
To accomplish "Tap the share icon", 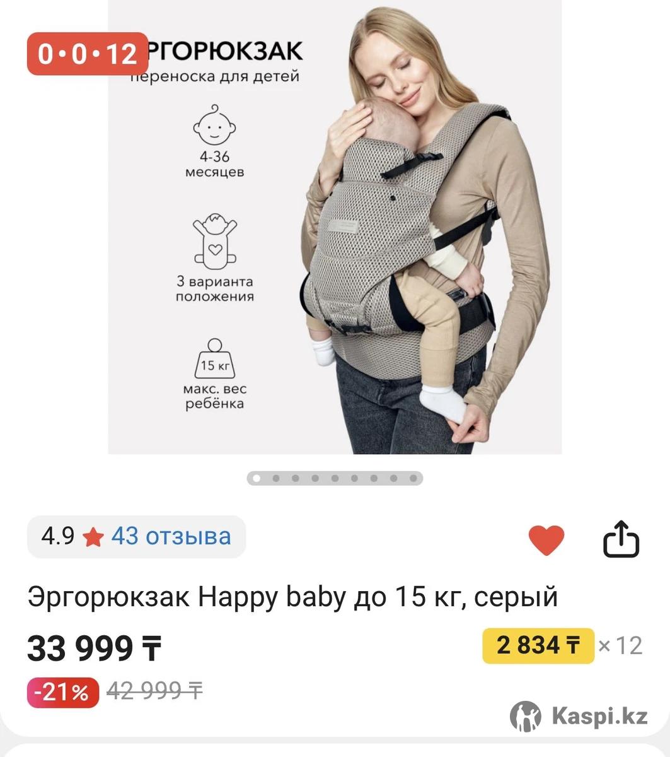I will pos(621,539).
